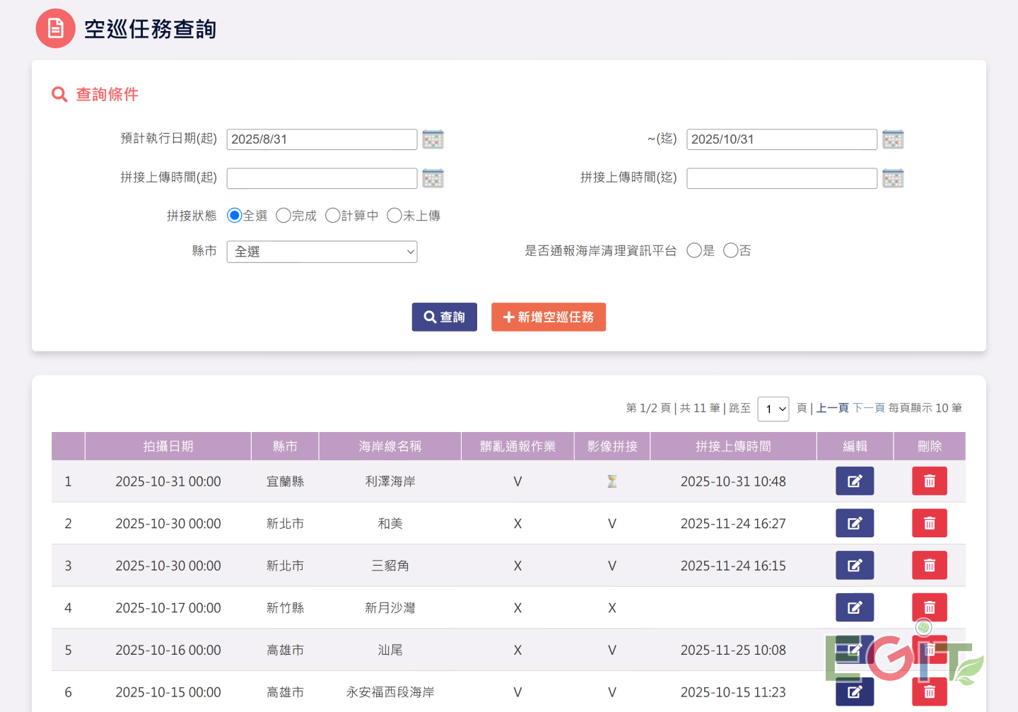This screenshot has width=1018, height=712.
Task: Expand the 縣市 dropdown showing 全選
Action: pos(322,252)
